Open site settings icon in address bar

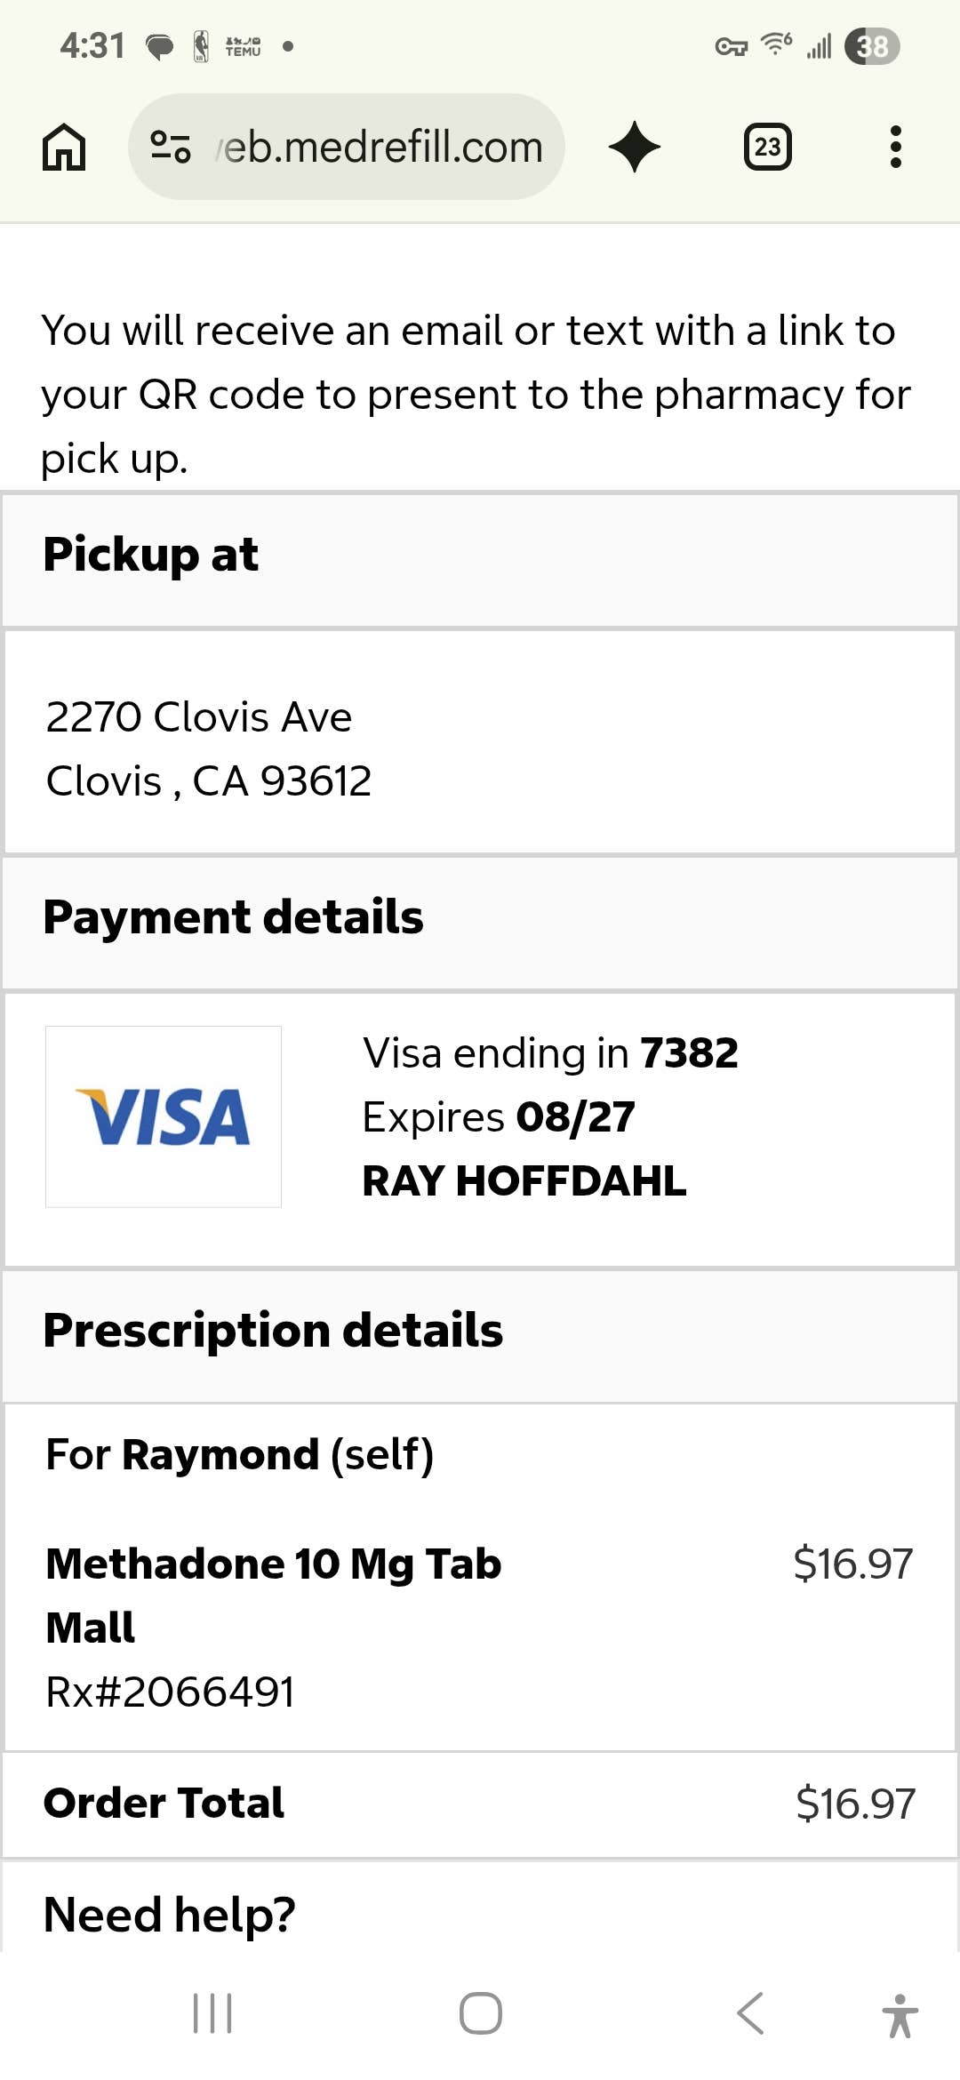tap(171, 147)
